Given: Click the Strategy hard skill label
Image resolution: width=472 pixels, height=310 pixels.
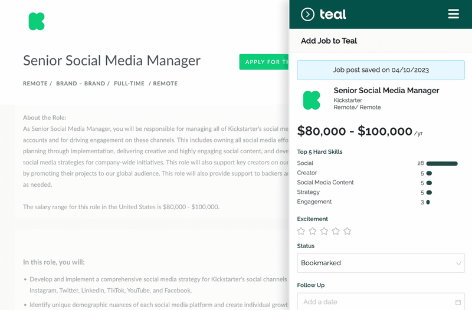Looking at the screenshot, I should (x=308, y=192).
